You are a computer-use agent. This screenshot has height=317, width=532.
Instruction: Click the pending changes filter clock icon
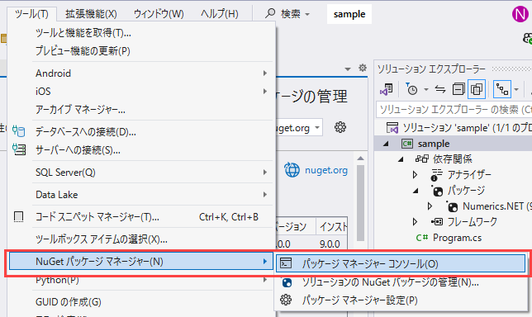411,89
